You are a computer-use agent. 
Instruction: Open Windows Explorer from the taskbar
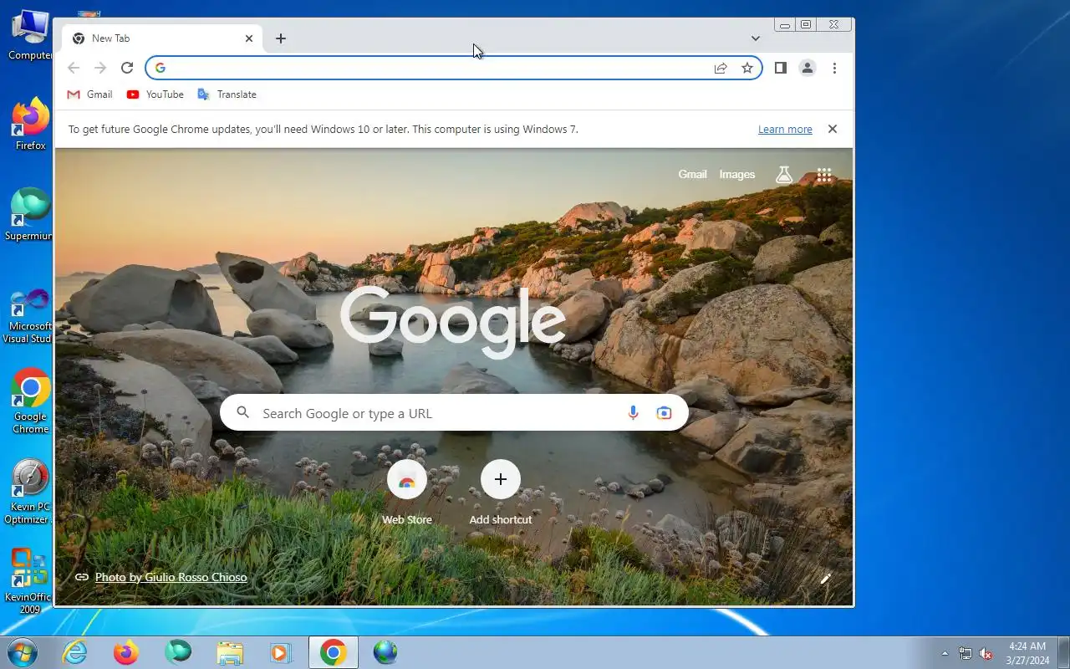[x=230, y=652]
